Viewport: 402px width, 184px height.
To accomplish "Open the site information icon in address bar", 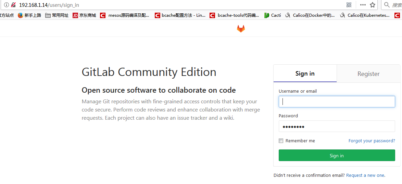I will point(7,4).
